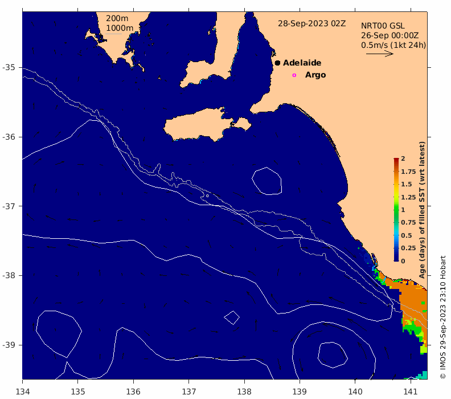This screenshot has width=451, height=399.
Task: Click the longitude axis label '137'
Action: pyautogui.click(x=189, y=392)
